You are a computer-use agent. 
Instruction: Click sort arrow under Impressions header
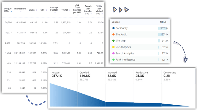pyautogui.click(x=21, y=11)
